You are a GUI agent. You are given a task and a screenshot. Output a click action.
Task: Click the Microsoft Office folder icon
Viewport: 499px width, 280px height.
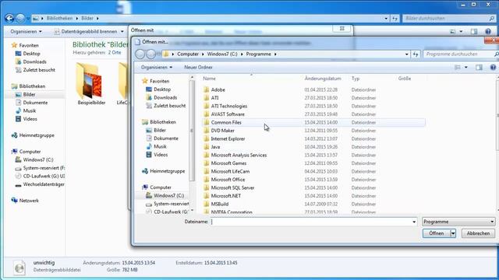(x=206, y=180)
